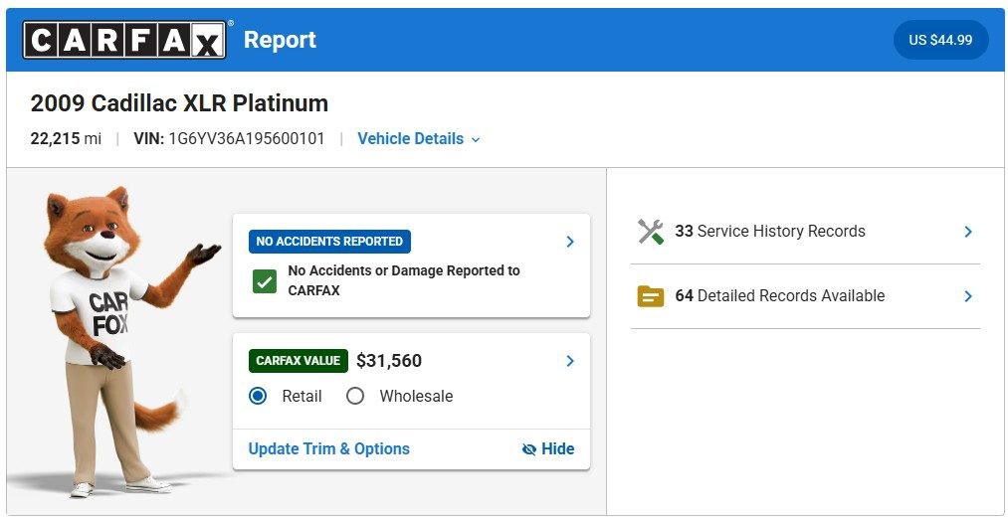This screenshot has width=1008, height=522.
Task: Click the 22,215 mi mileage text
Action: 66,138
